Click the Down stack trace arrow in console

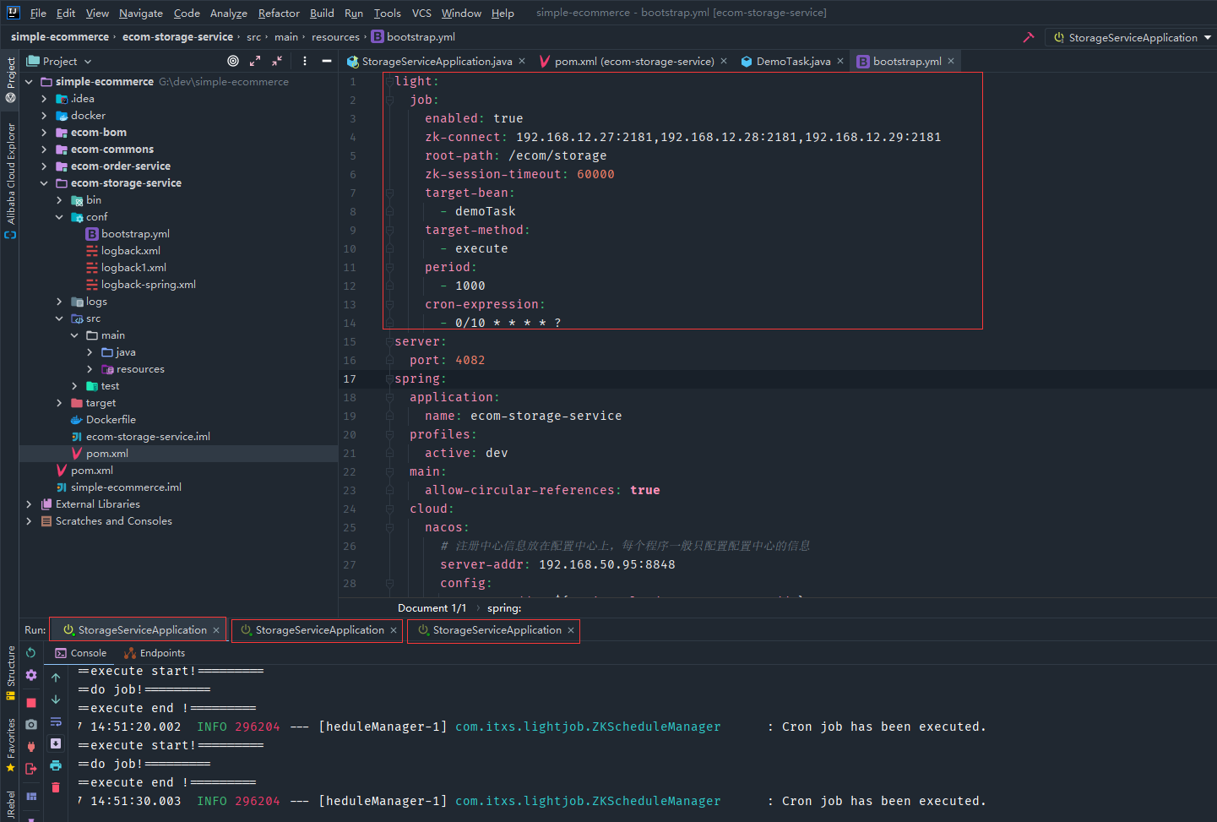click(x=56, y=700)
